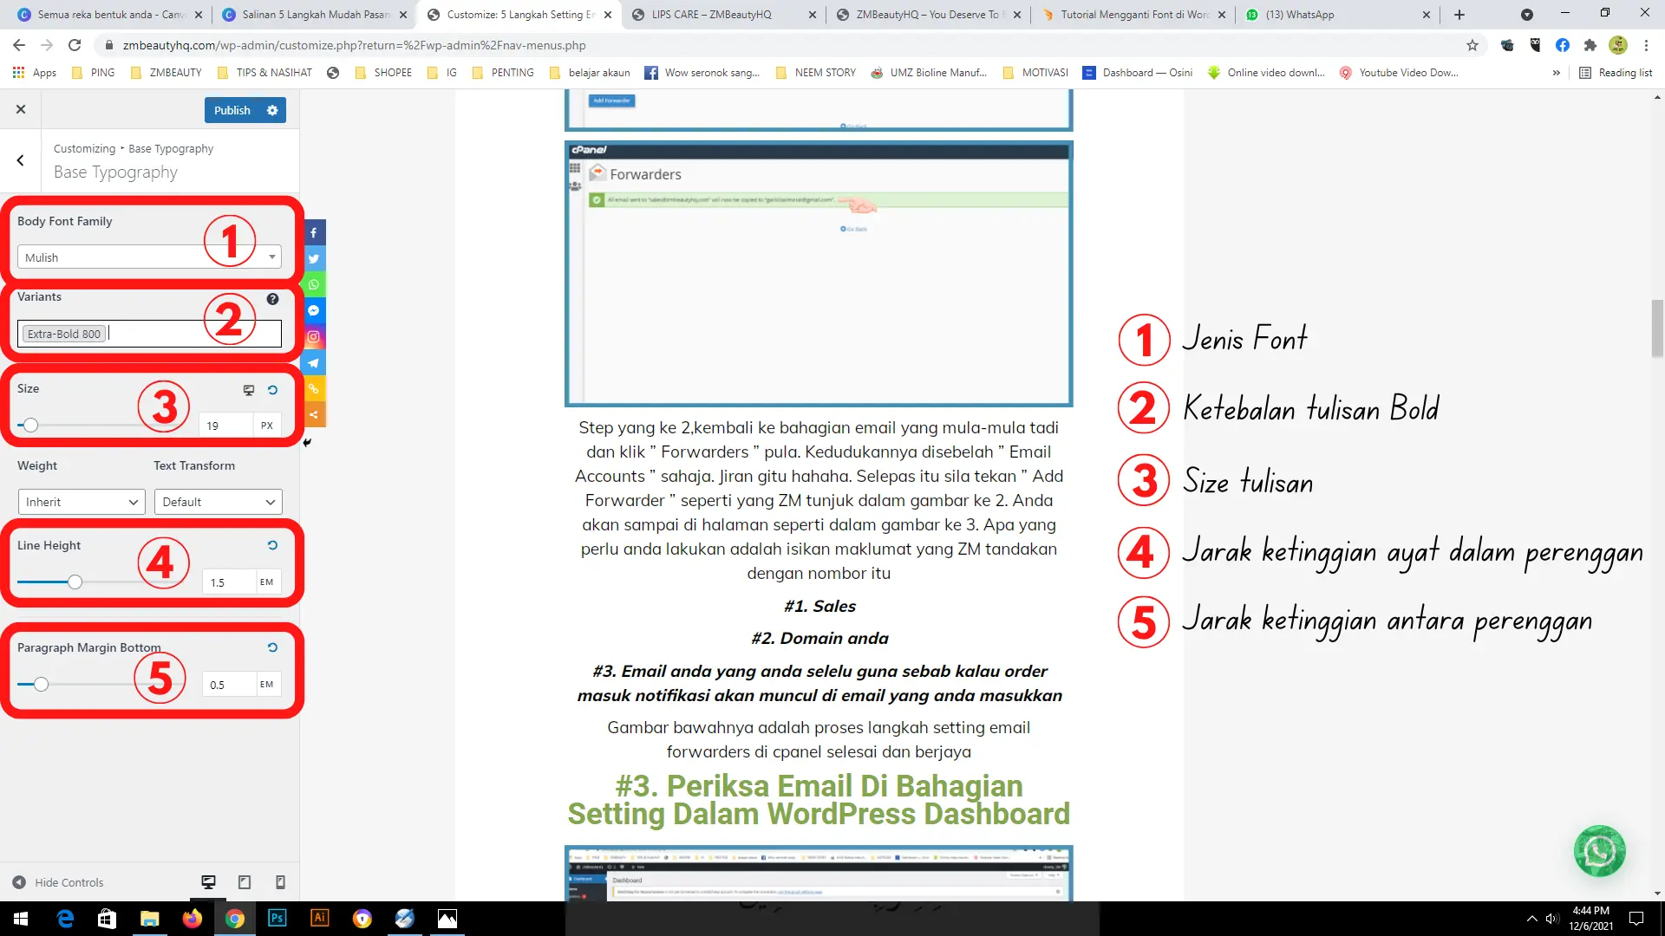Open the Text Transform Default dropdown

pos(218,502)
